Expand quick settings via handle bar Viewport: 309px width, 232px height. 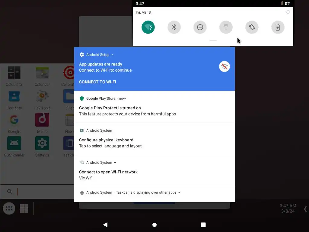tap(213, 40)
